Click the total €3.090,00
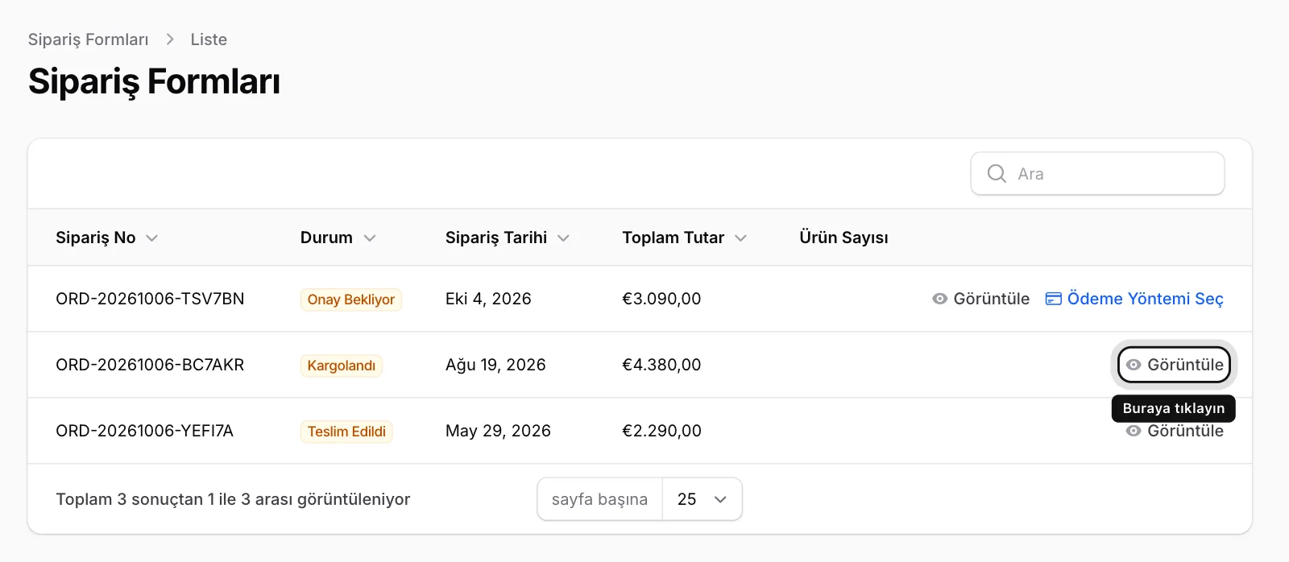 [x=661, y=299]
